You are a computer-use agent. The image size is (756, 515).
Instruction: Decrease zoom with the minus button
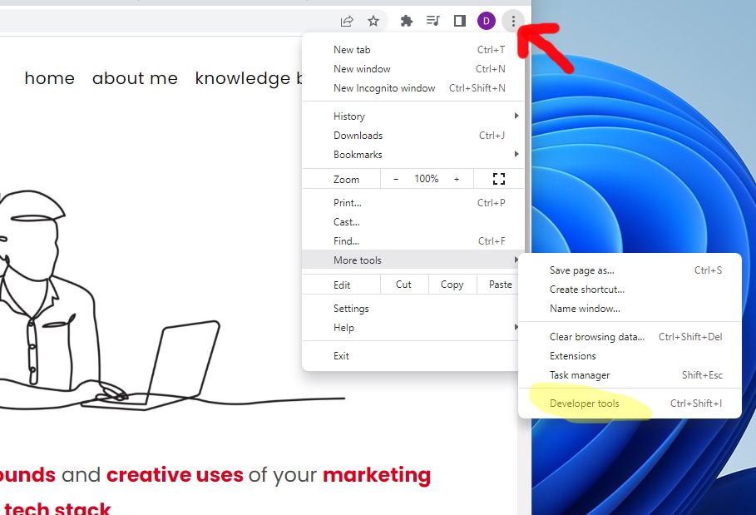coord(396,179)
